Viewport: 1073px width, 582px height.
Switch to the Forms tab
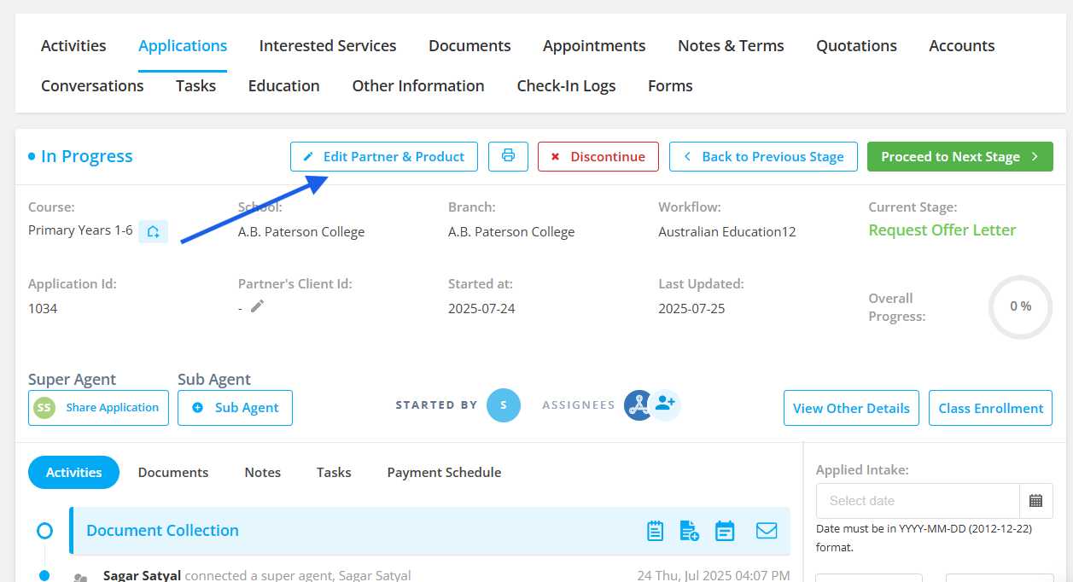670,86
